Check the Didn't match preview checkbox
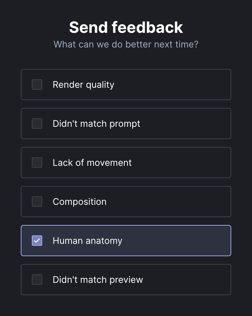252x316 pixels. 37,280
